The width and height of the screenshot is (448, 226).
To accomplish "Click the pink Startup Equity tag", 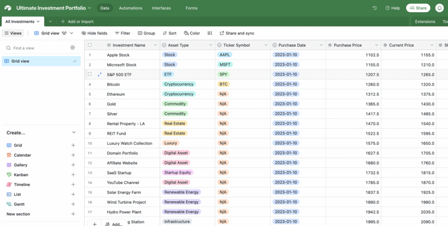I will click(178, 172).
